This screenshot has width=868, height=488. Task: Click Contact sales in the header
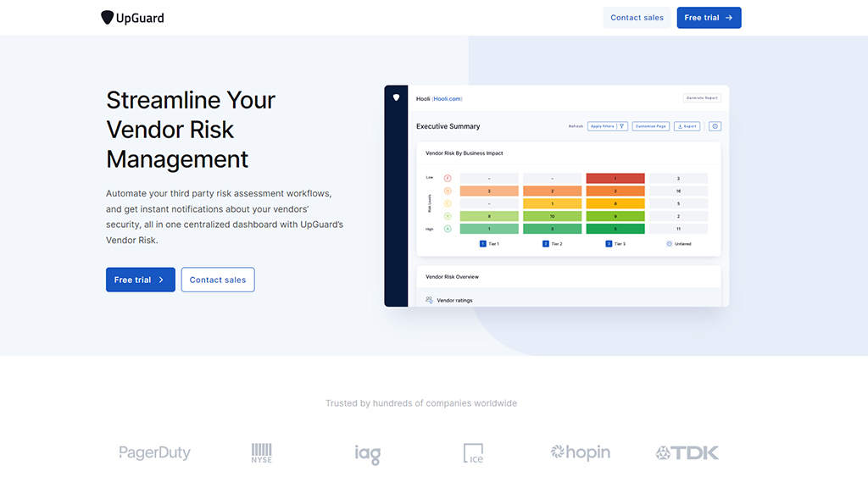point(637,18)
